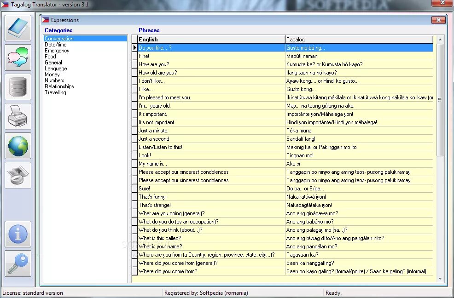Select the 'It's not important.' phrase
Image resolution: width=454 pixels, height=298 pixels.
click(211, 122)
